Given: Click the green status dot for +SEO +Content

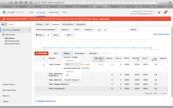Looking at the screenshot, I should 44,65.
